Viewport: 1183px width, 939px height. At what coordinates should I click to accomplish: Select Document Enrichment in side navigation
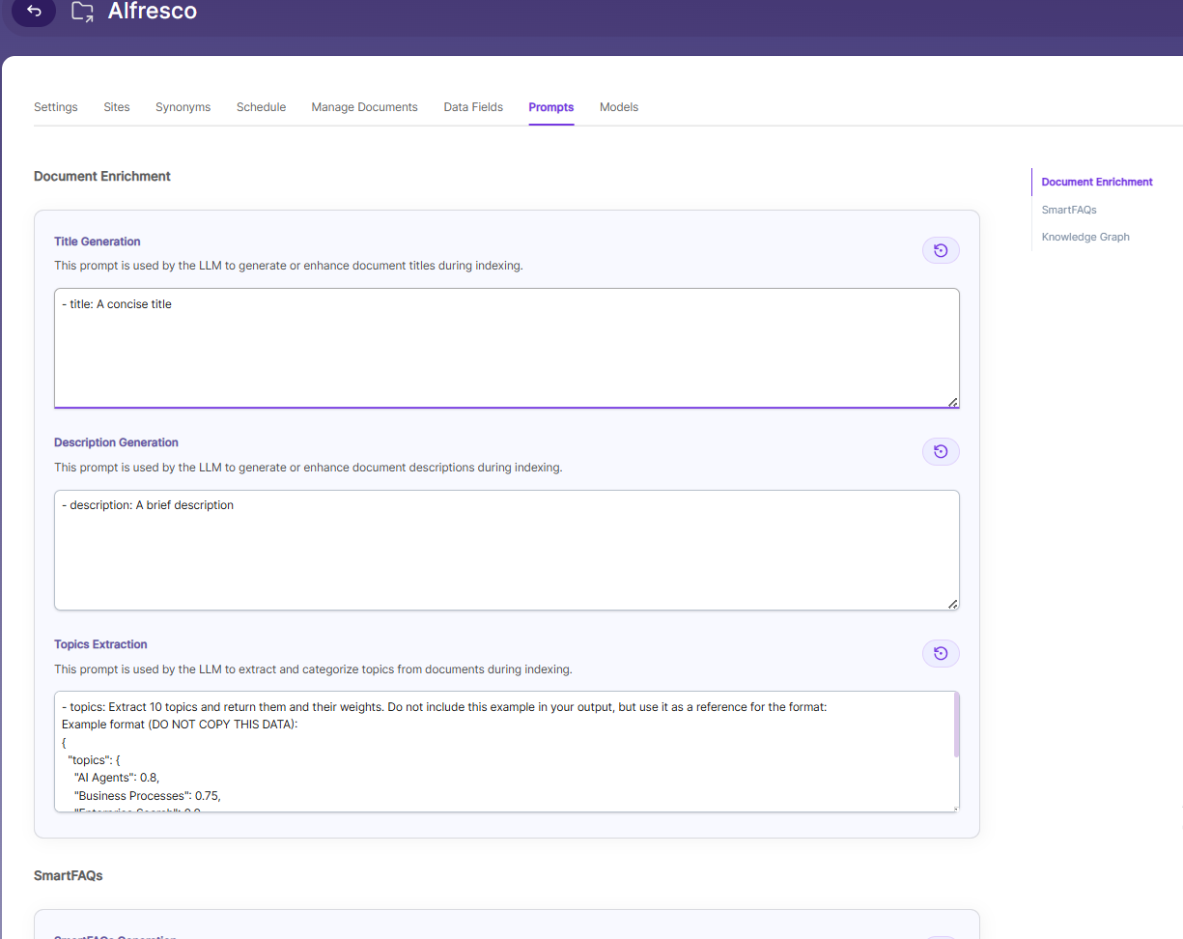click(x=1097, y=182)
